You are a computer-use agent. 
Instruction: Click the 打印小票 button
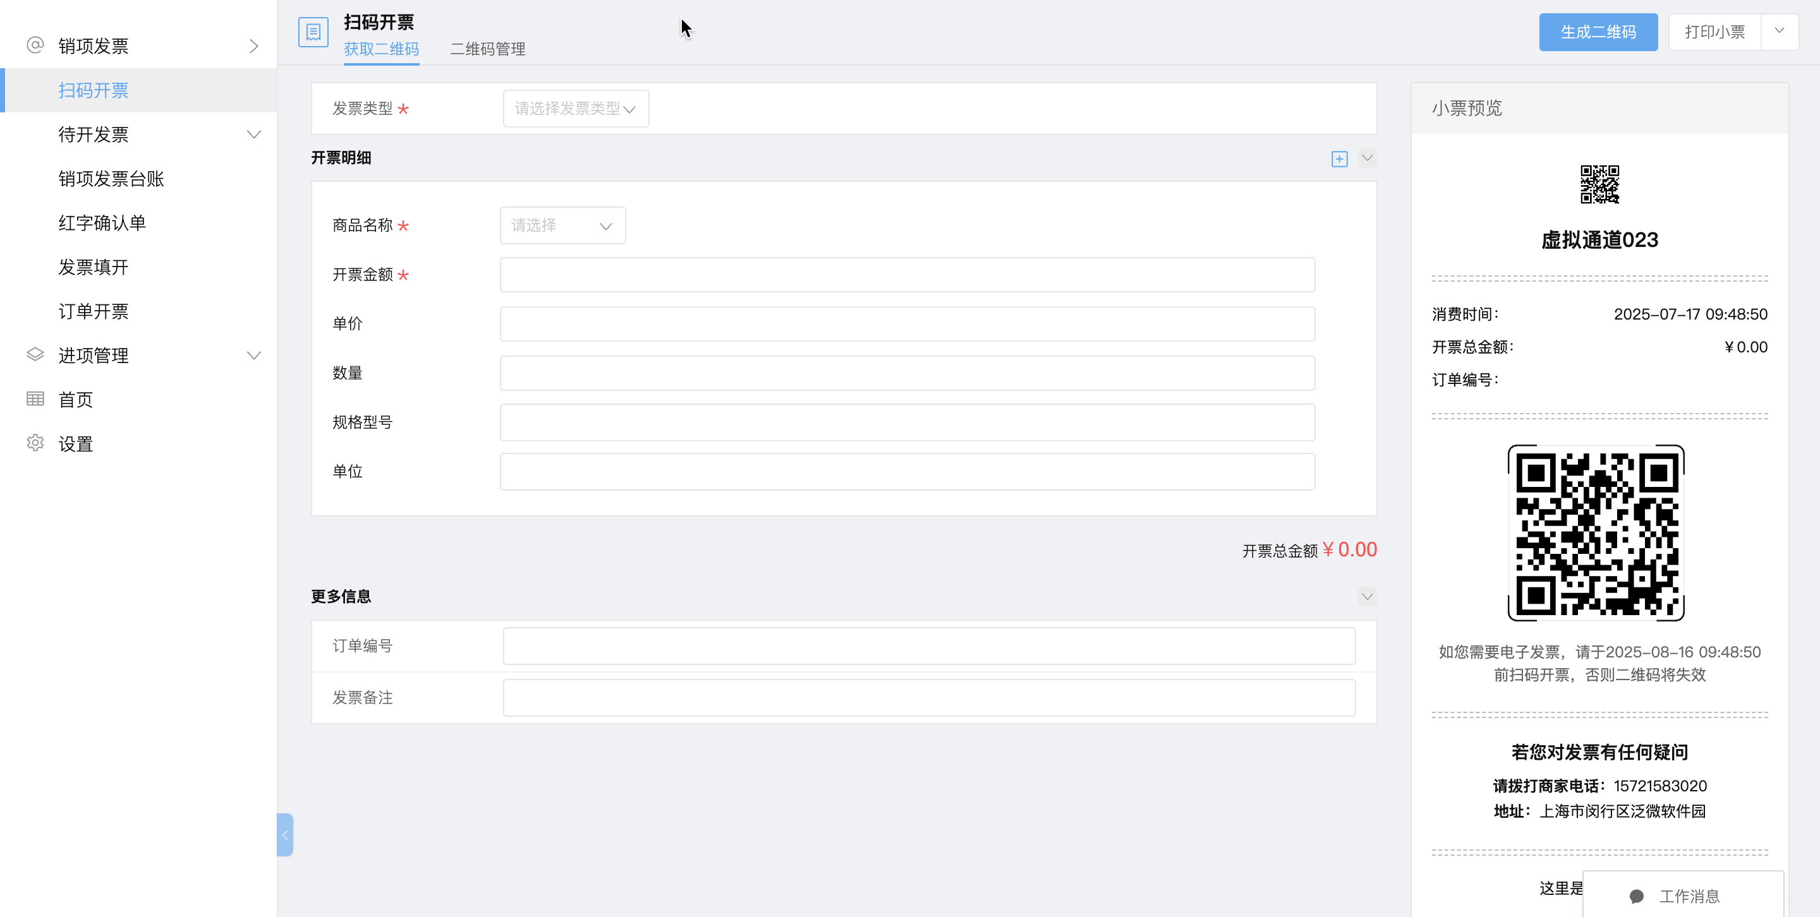(x=1714, y=32)
